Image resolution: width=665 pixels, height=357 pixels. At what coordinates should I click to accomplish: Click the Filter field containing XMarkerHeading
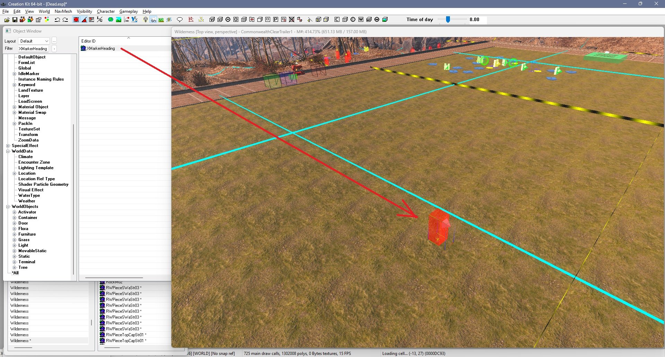click(x=33, y=49)
